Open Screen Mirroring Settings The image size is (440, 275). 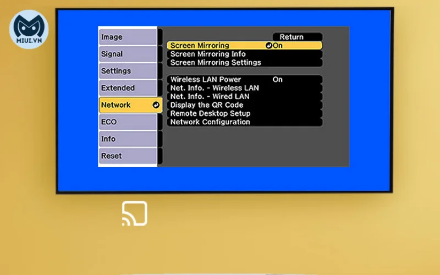[x=244, y=62]
